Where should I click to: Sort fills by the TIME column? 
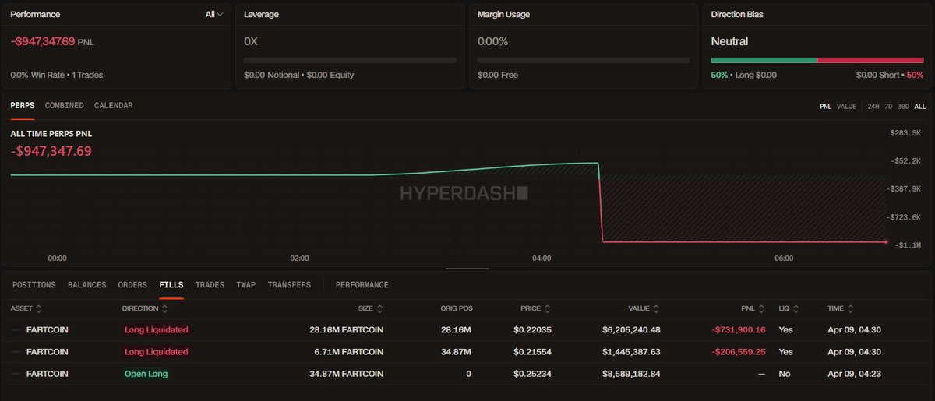840,308
